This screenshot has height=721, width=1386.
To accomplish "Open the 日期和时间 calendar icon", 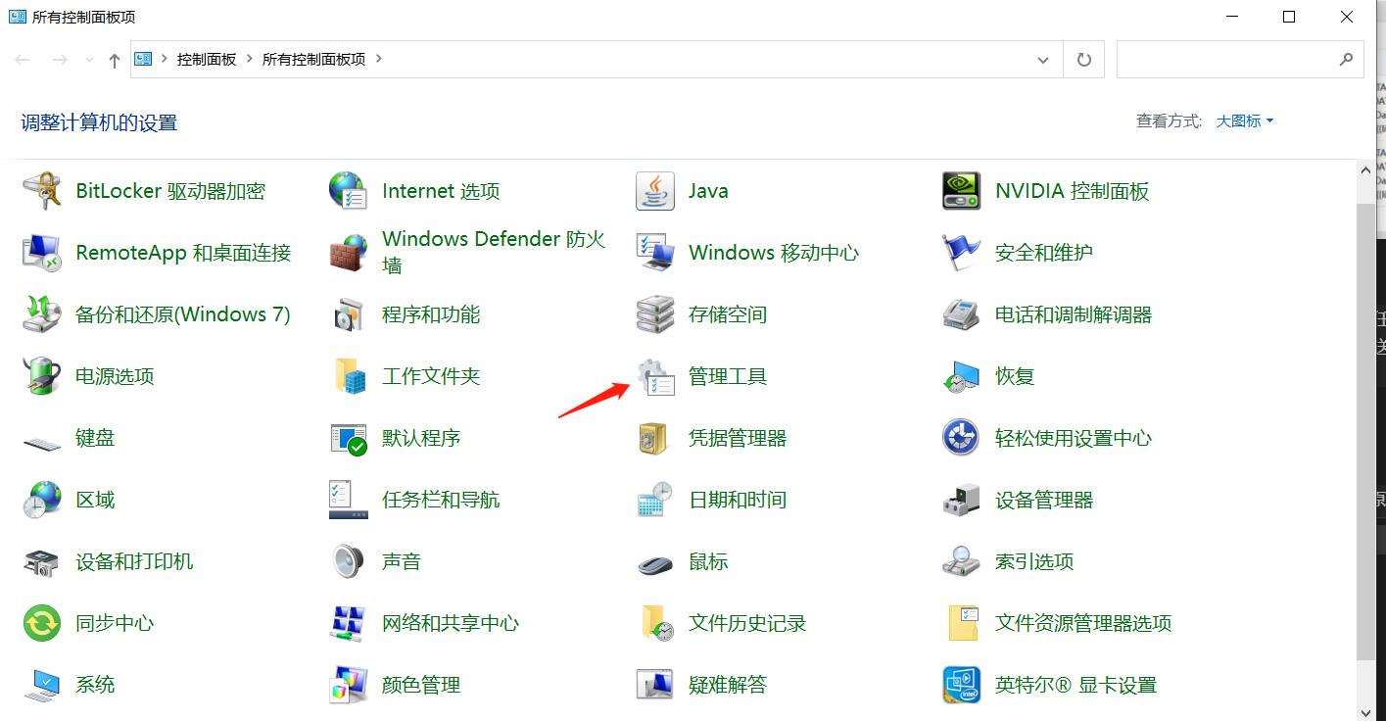I will [655, 500].
